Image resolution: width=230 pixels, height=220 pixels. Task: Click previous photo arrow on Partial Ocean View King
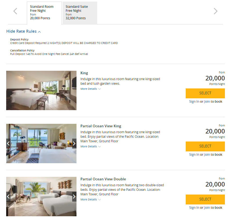point(8,143)
